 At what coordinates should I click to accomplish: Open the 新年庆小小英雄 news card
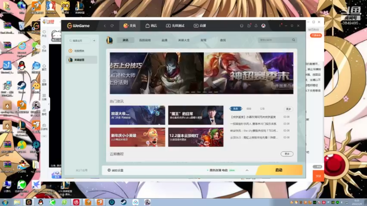pyautogui.click(x=137, y=137)
